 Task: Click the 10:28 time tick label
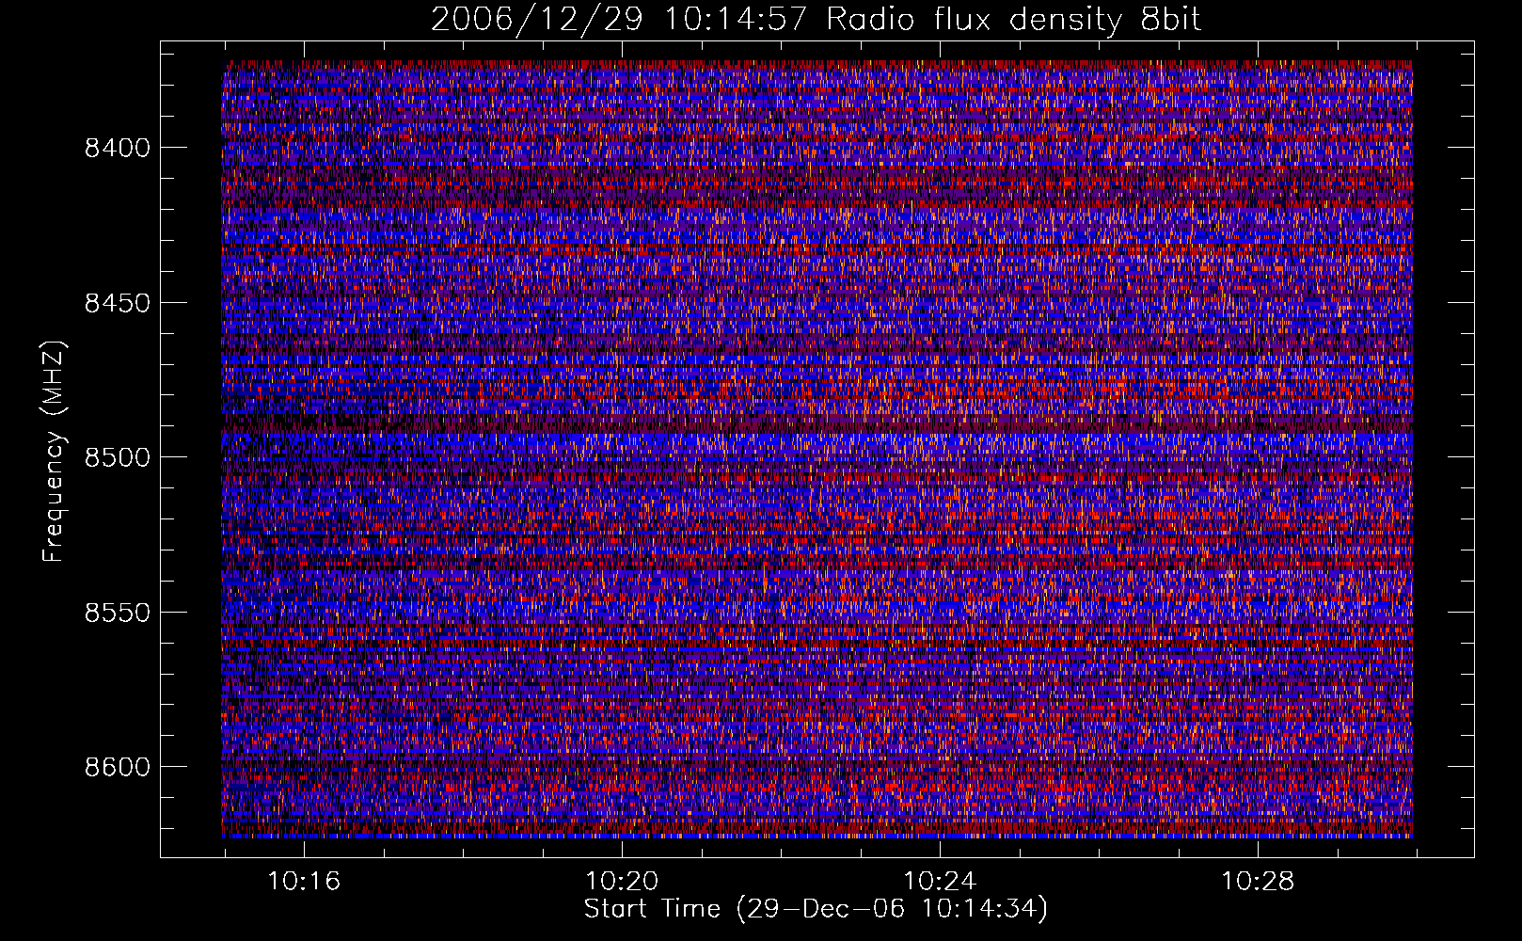(x=1258, y=882)
